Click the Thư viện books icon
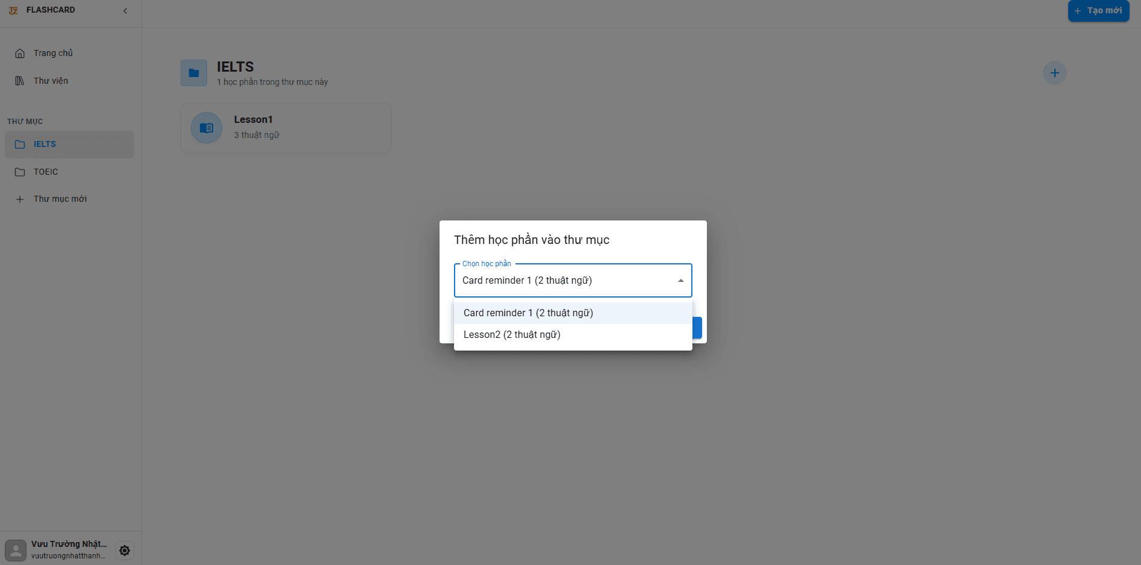The width and height of the screenshot is (1141, 565). coord(20,81)
